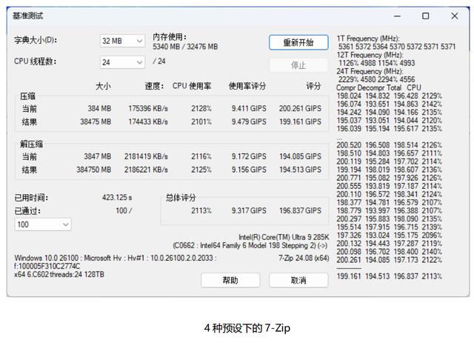
Task: Click compression current speed 175396 KB/s
Action: (148, 108)
